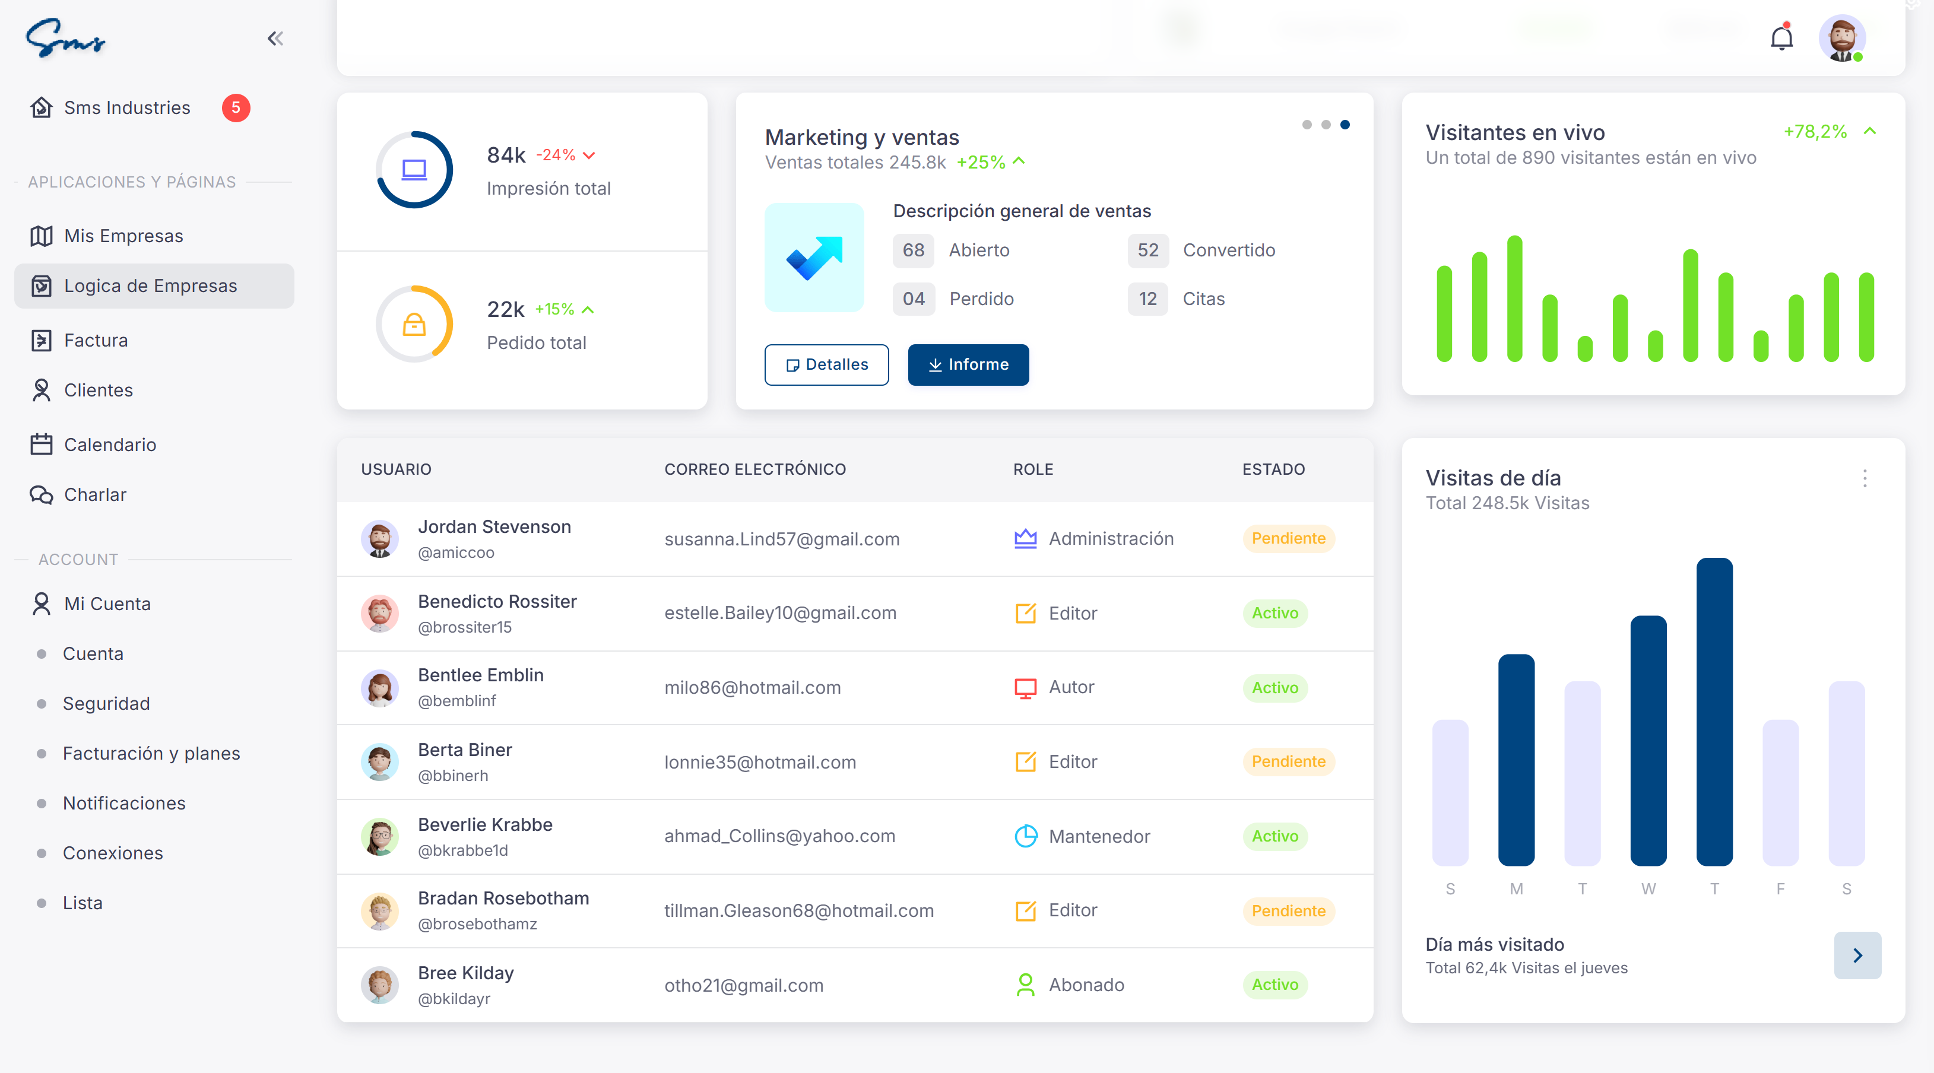Switch to the first Marketing slide dot

point(1307,125)
